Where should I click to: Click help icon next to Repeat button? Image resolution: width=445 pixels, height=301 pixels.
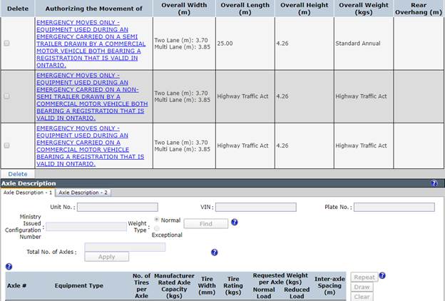pos(382,275)
